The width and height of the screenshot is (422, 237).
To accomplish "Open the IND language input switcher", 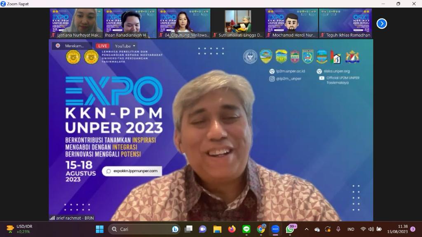I will pos(351,229).
